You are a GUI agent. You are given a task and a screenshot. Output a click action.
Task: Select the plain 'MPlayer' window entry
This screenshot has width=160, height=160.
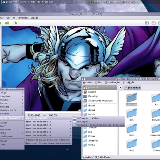coord(99,122)
